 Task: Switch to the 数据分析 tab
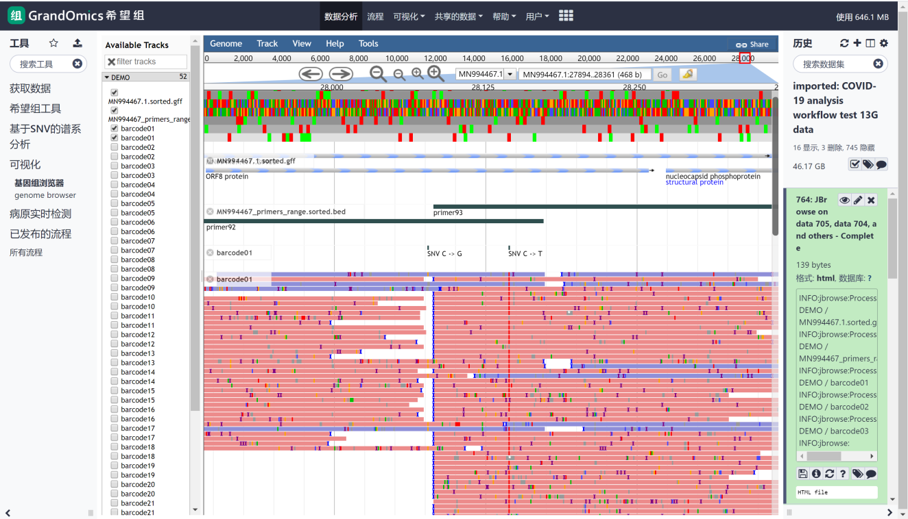(341, 16)
